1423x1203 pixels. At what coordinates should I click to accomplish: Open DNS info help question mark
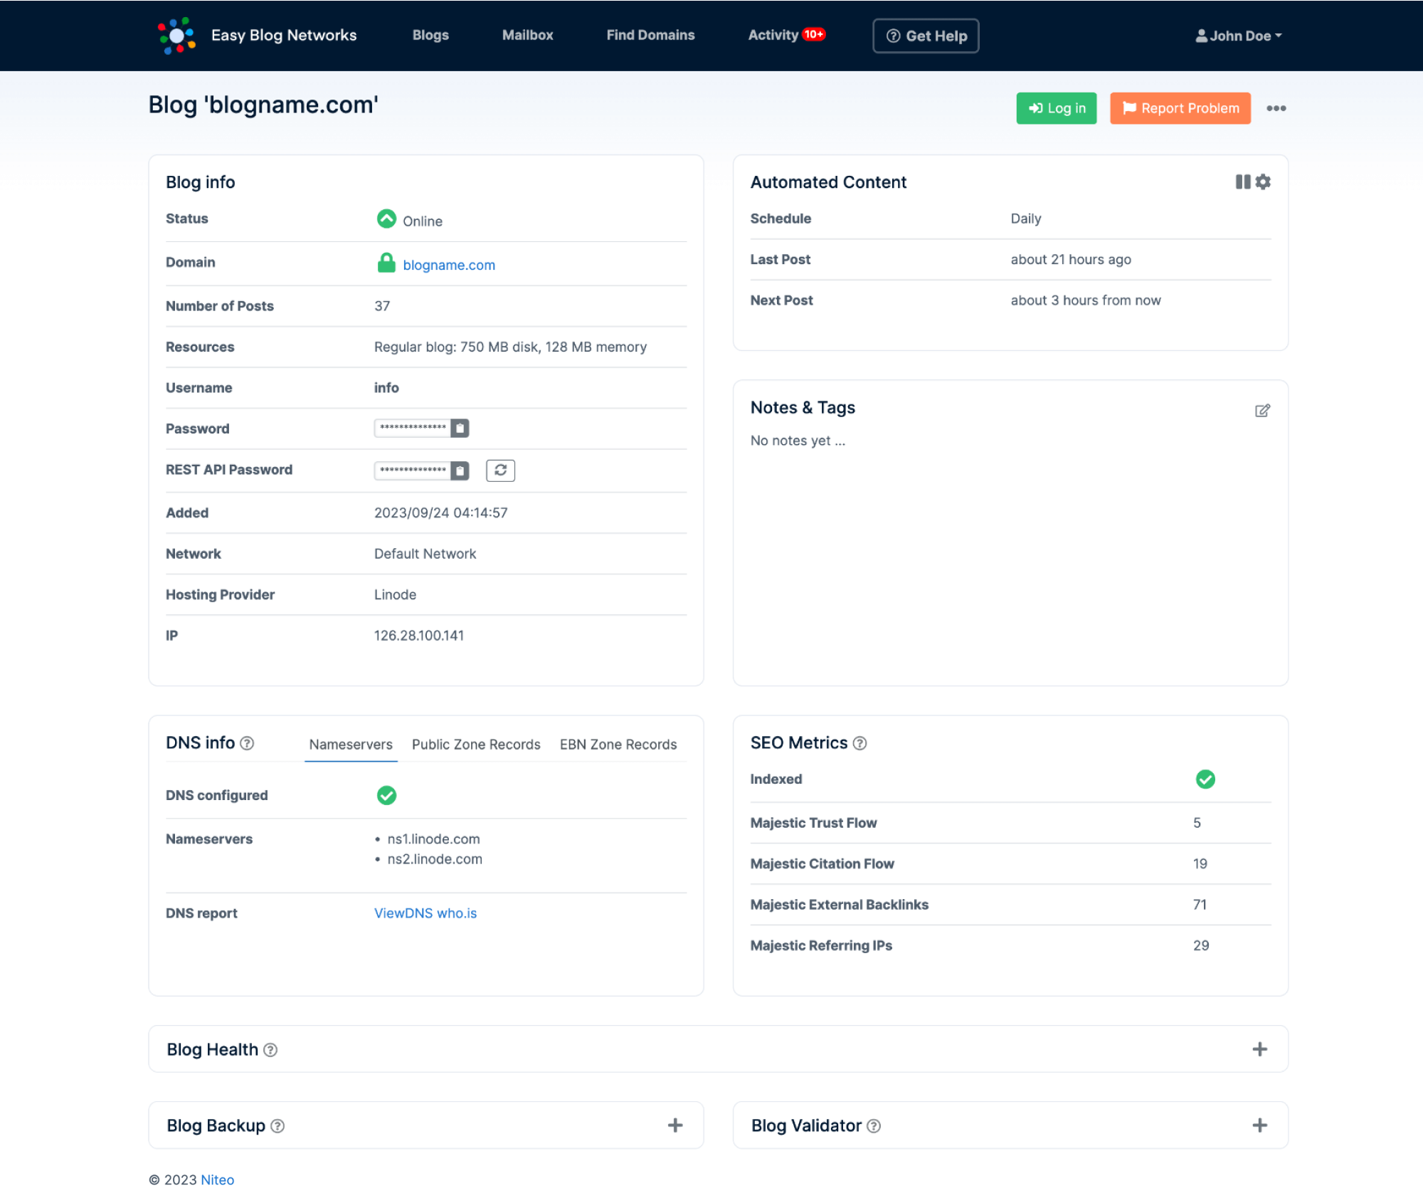point(247,743)
